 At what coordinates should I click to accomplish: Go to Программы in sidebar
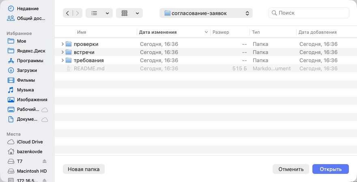(26, 61)
